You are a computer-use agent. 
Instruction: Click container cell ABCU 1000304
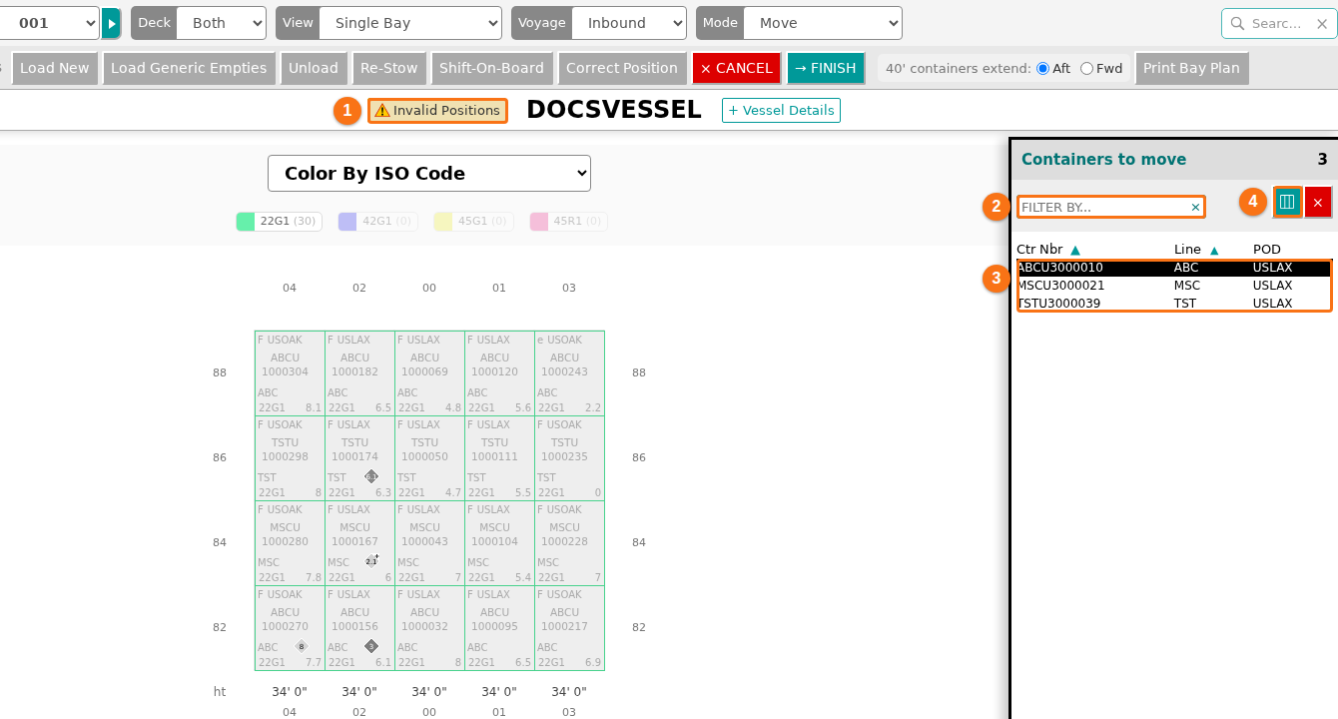click(290, 373)
